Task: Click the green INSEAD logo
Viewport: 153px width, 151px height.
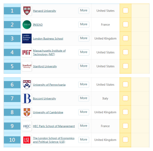Action: 27,24
